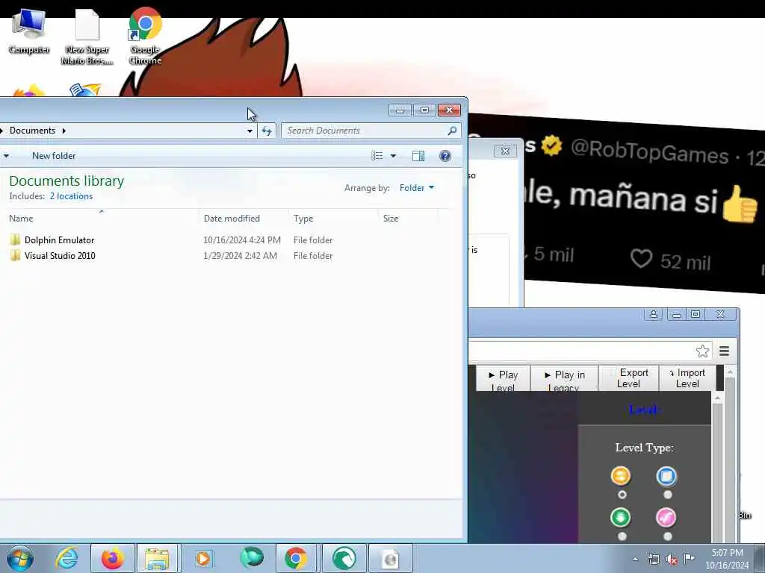
Task: Click the refresh button beside the address bar
Action: point(267,131)
